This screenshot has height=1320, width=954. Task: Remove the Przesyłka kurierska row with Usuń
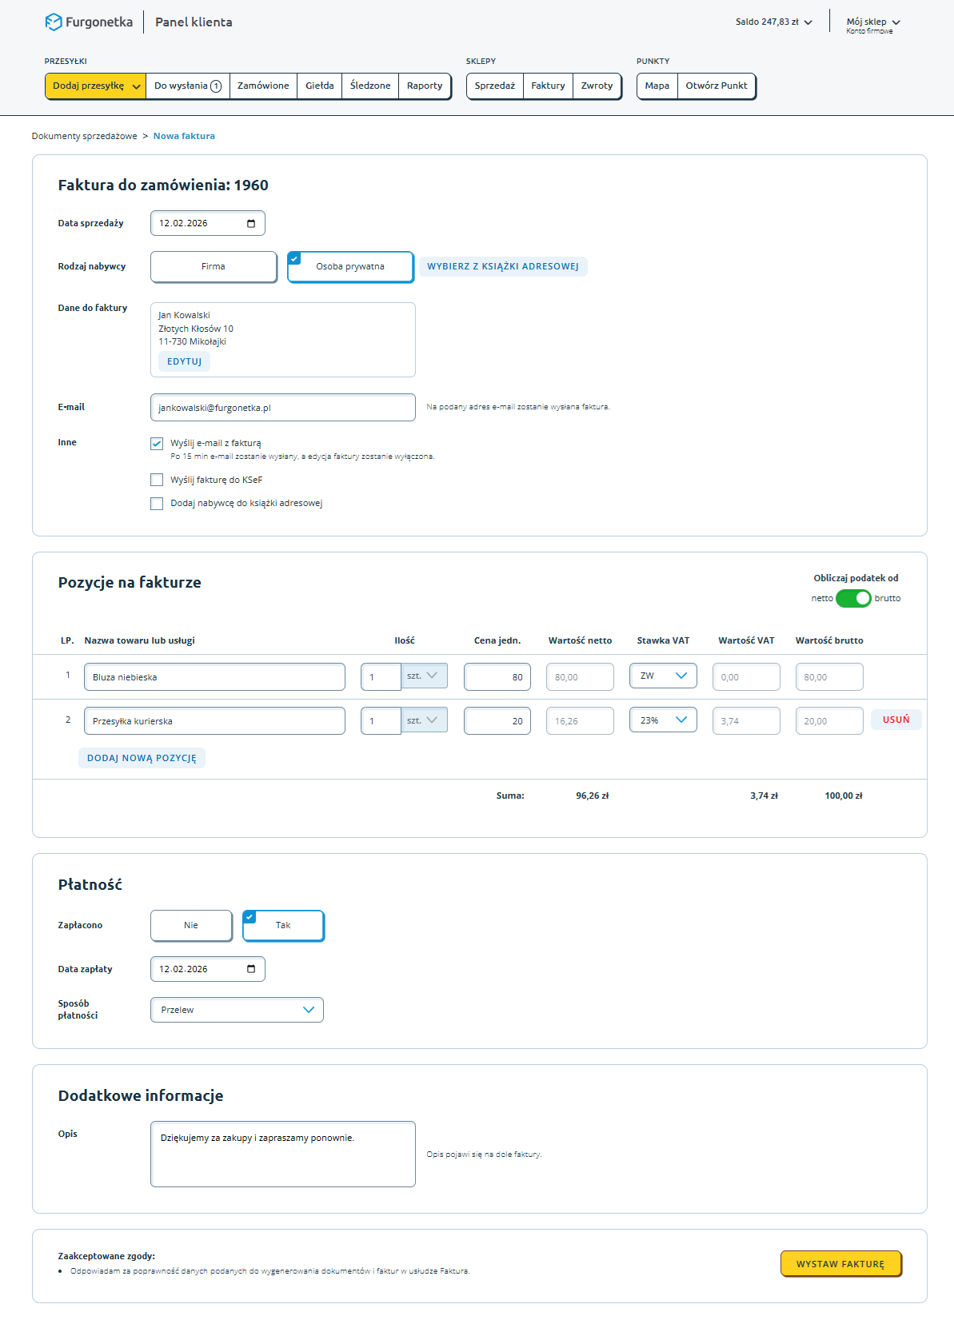(x=896, y=720)
